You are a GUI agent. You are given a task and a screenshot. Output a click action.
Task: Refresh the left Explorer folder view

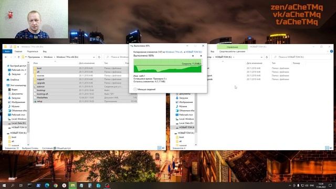(x=99, y=57)
